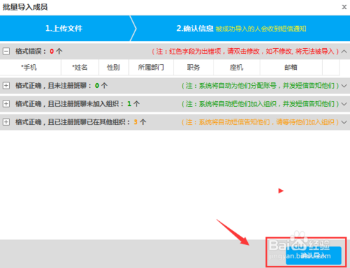Click the *手机 column header

(30, 68)
